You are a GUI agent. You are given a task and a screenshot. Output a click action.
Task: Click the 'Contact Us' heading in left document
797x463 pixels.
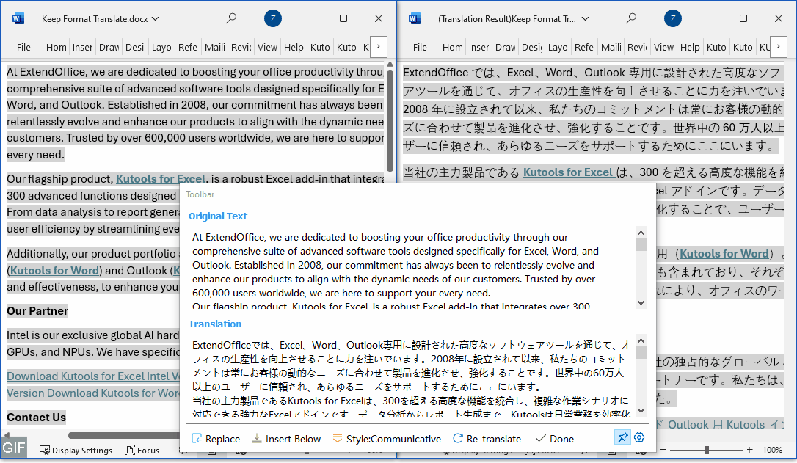tap(36, 418)
